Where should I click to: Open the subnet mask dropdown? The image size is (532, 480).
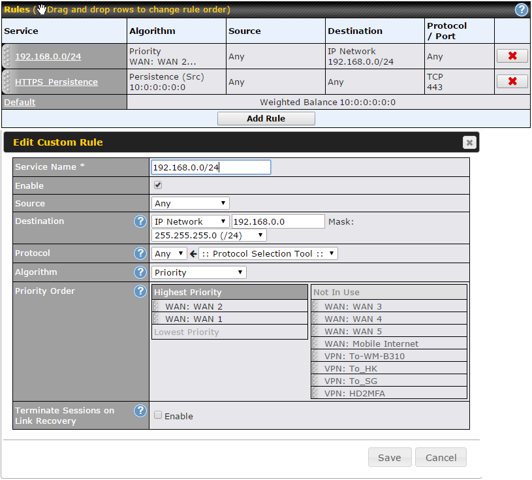coord(209,235)
